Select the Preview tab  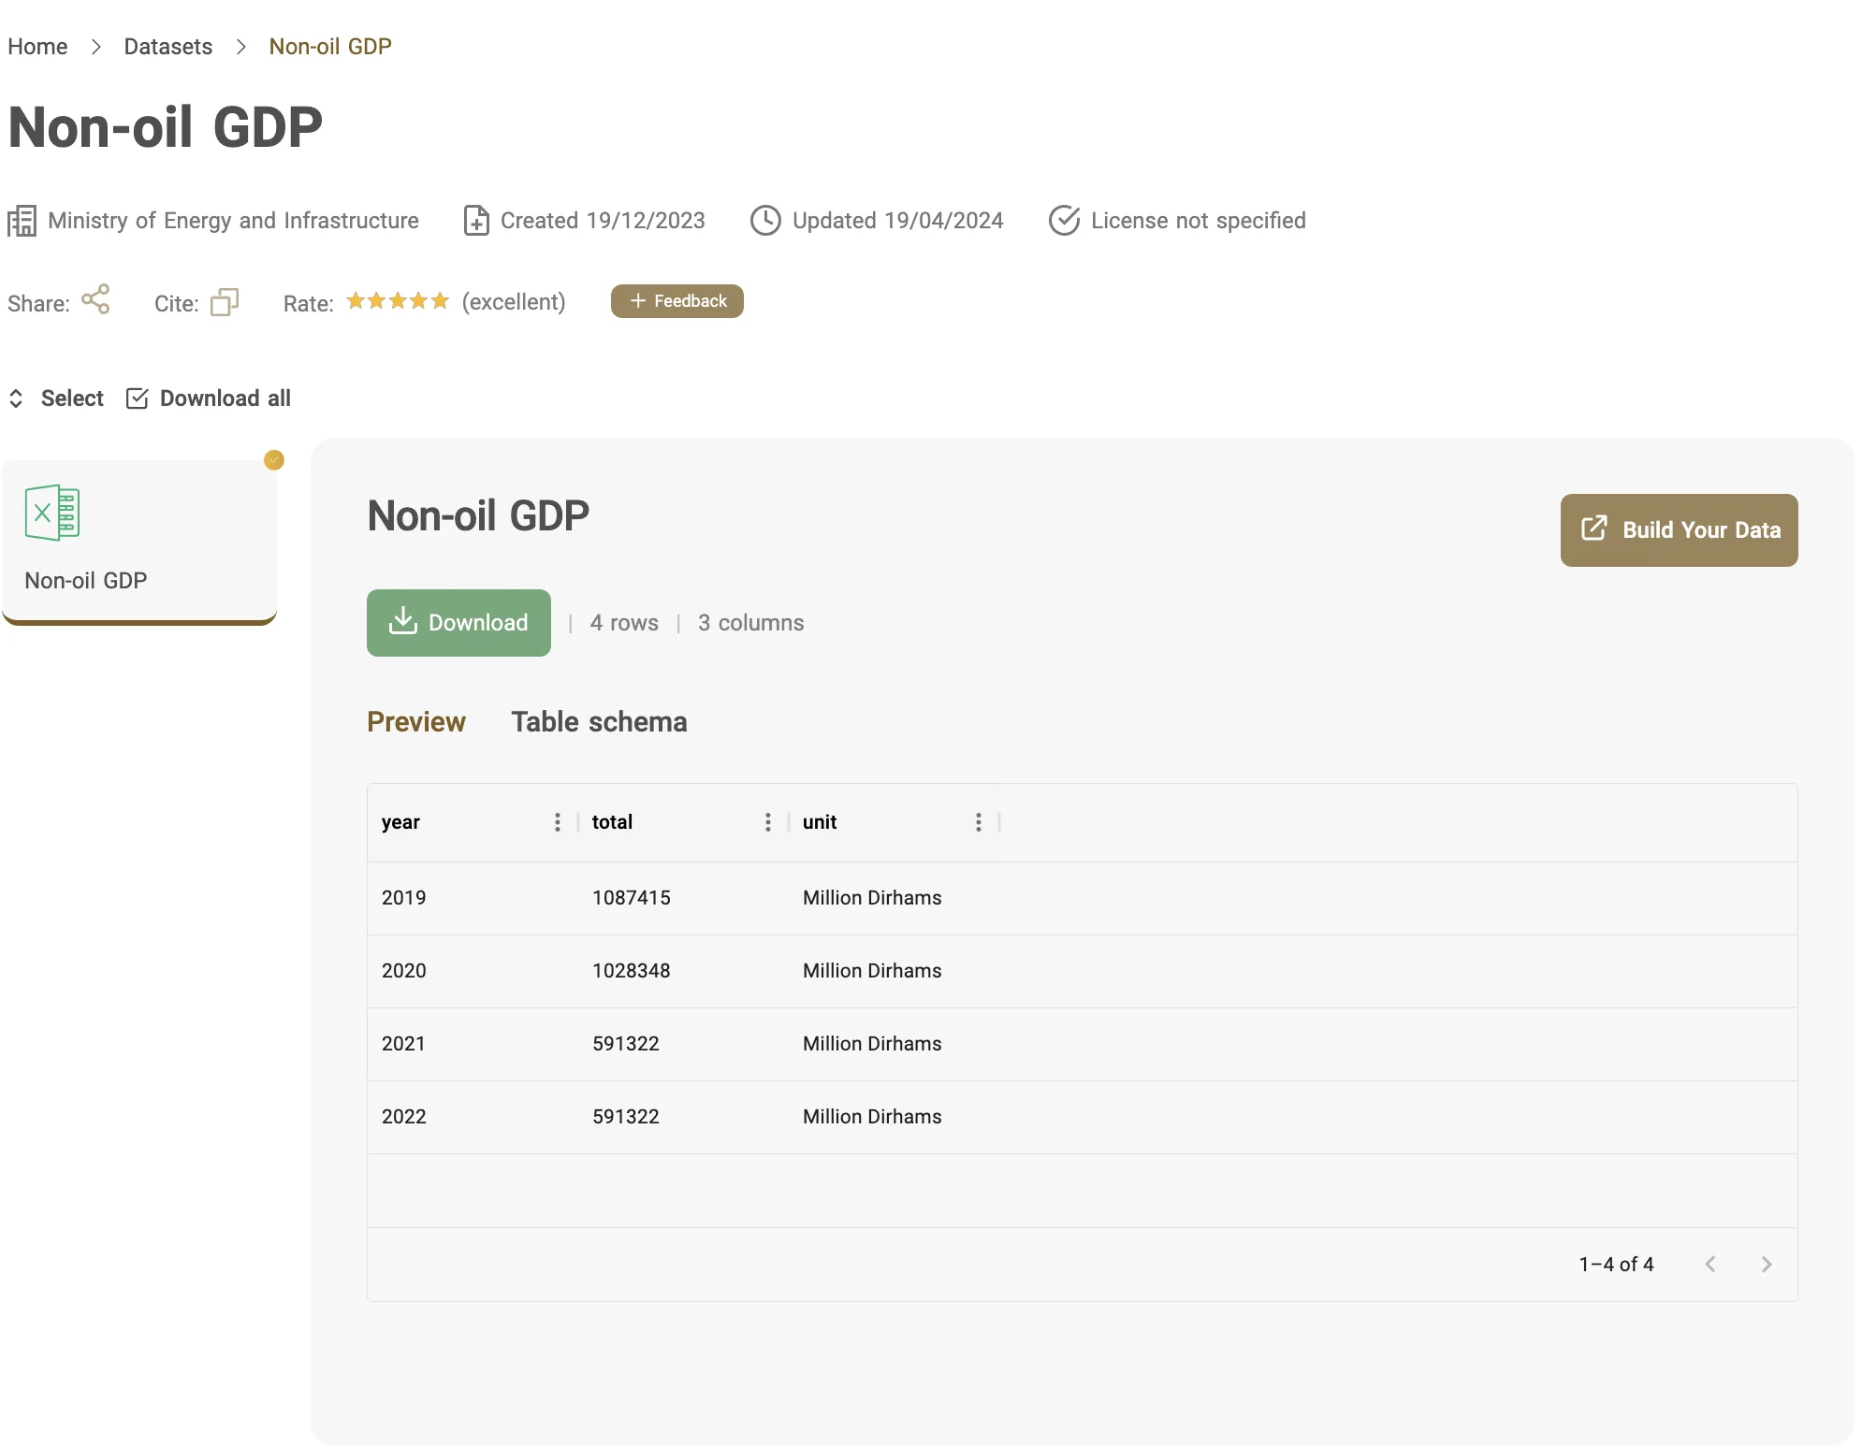pos(415,722)
